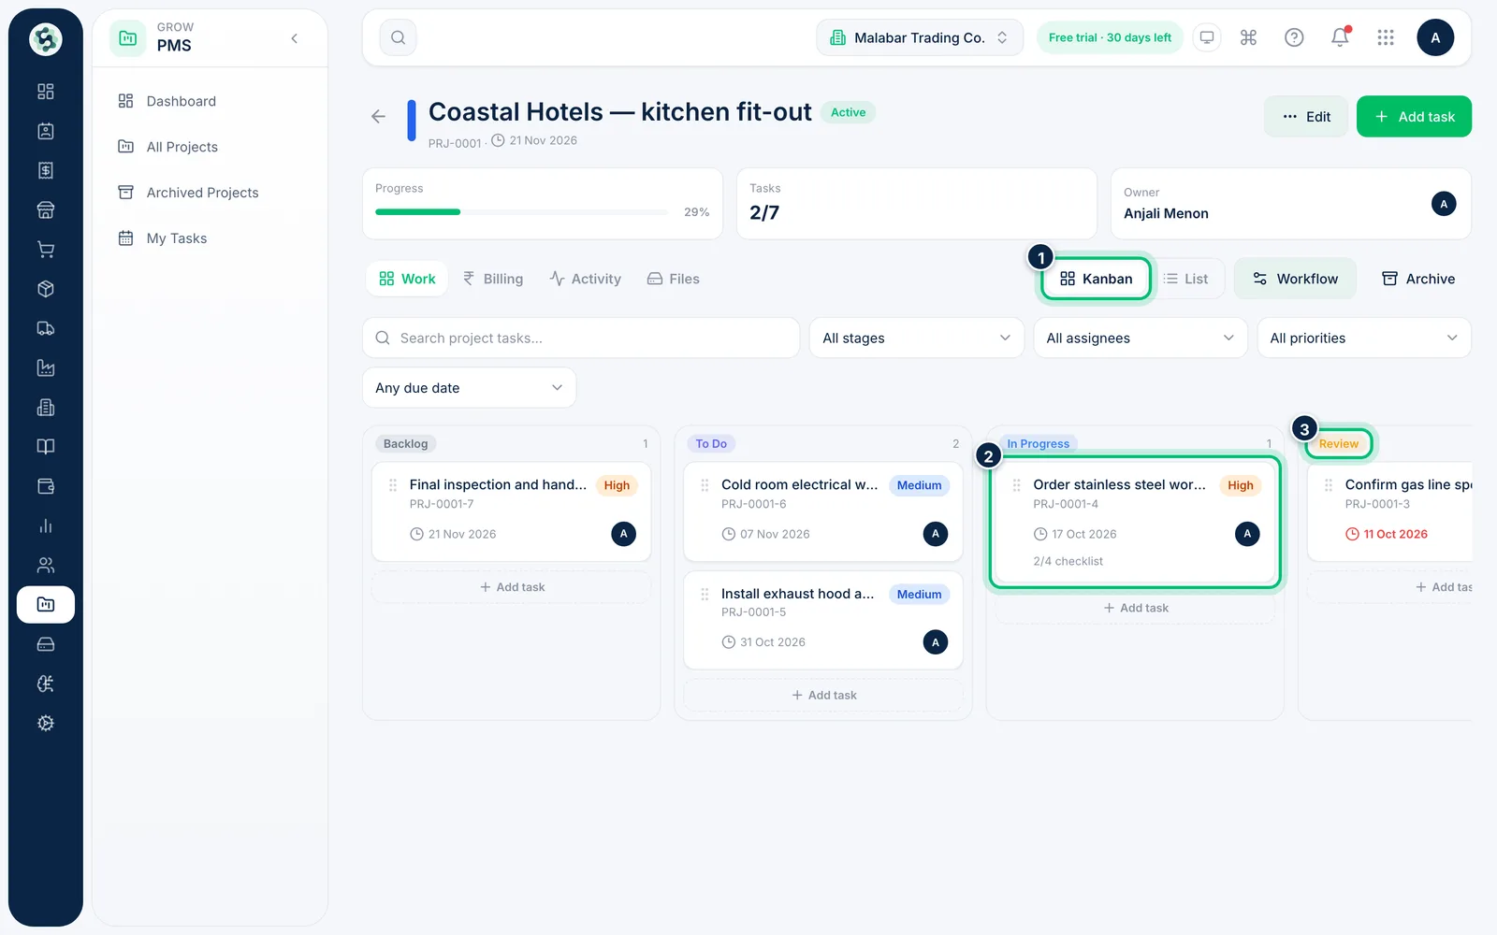Select the Activity tab
This screenshot has width=1497, height=935.
click(585, 279)
